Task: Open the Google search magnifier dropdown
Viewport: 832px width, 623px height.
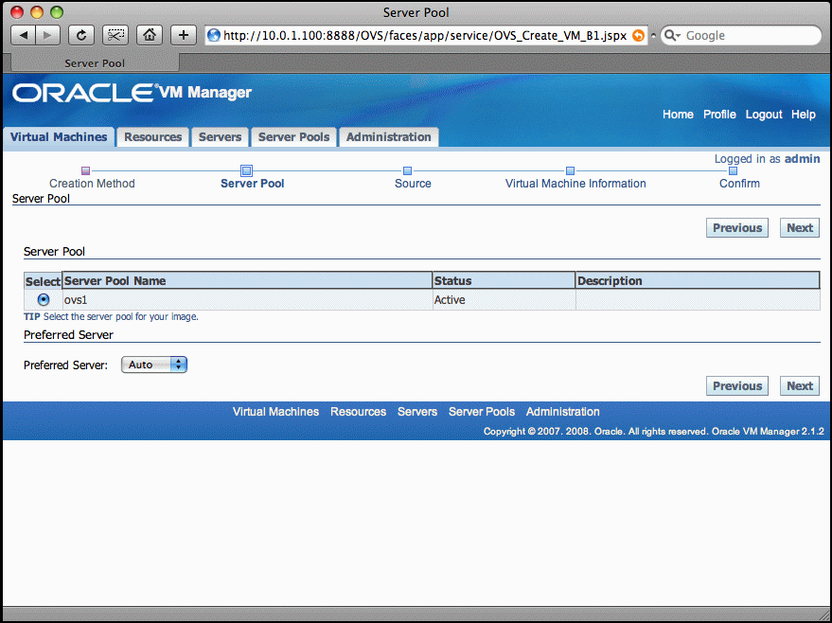Action: (674, 36)
